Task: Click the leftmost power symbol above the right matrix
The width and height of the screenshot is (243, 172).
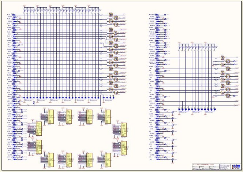Action: pos(179,43)
